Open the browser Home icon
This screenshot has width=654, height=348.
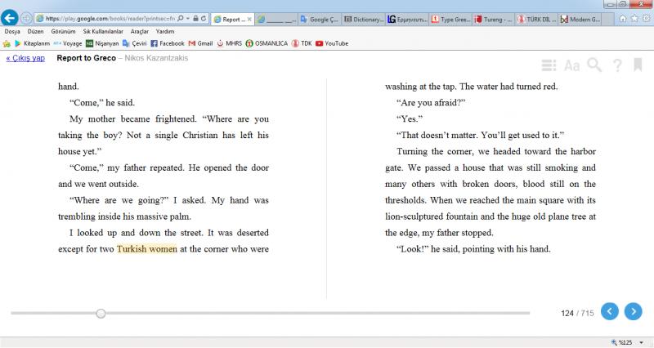pyautogui.click(x=623, y=18)
